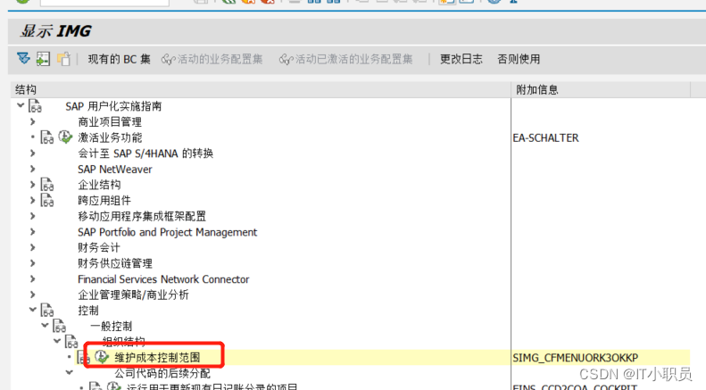The image size is (706, 390).
Task: Expand 企业管理策略/商业分析 node
Action: (x=32, y=295)
